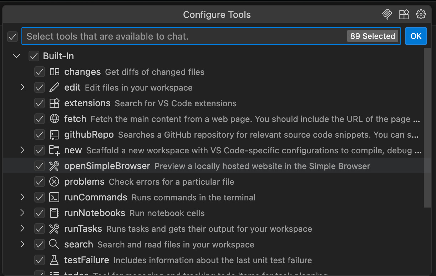436x276 pixels.
Task: Click 'Check errors for a particular file' text
Action: click(x=172, y=182)
